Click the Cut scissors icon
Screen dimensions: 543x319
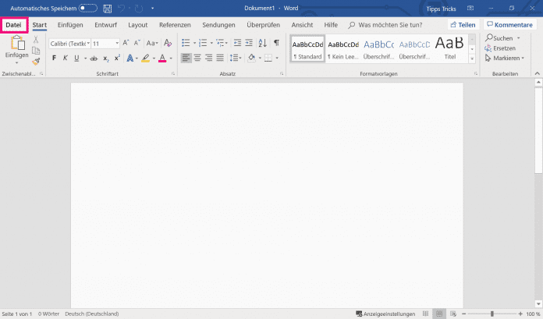36,40
